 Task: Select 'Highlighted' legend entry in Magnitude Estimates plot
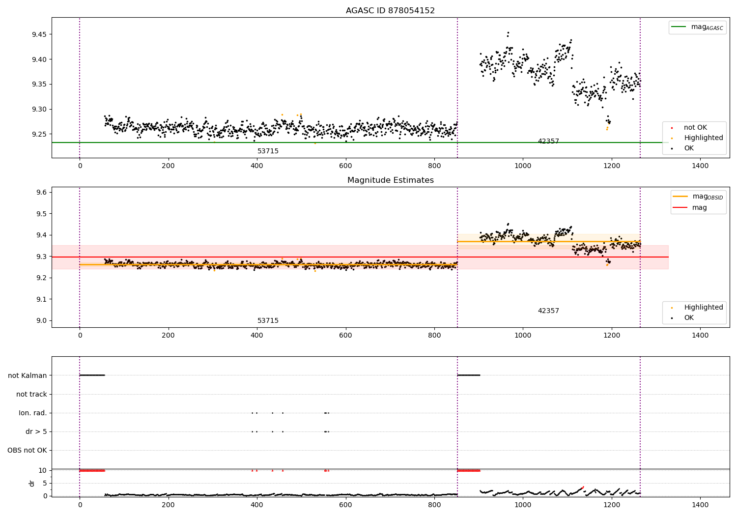click(704, 308)
